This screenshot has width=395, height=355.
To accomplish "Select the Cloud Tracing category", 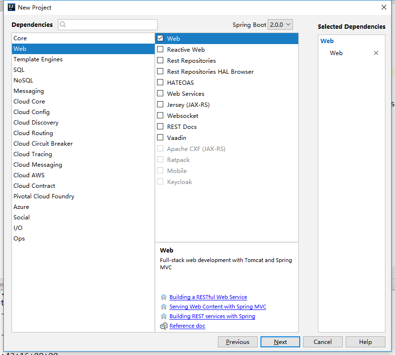I will (x=83, y=154).
